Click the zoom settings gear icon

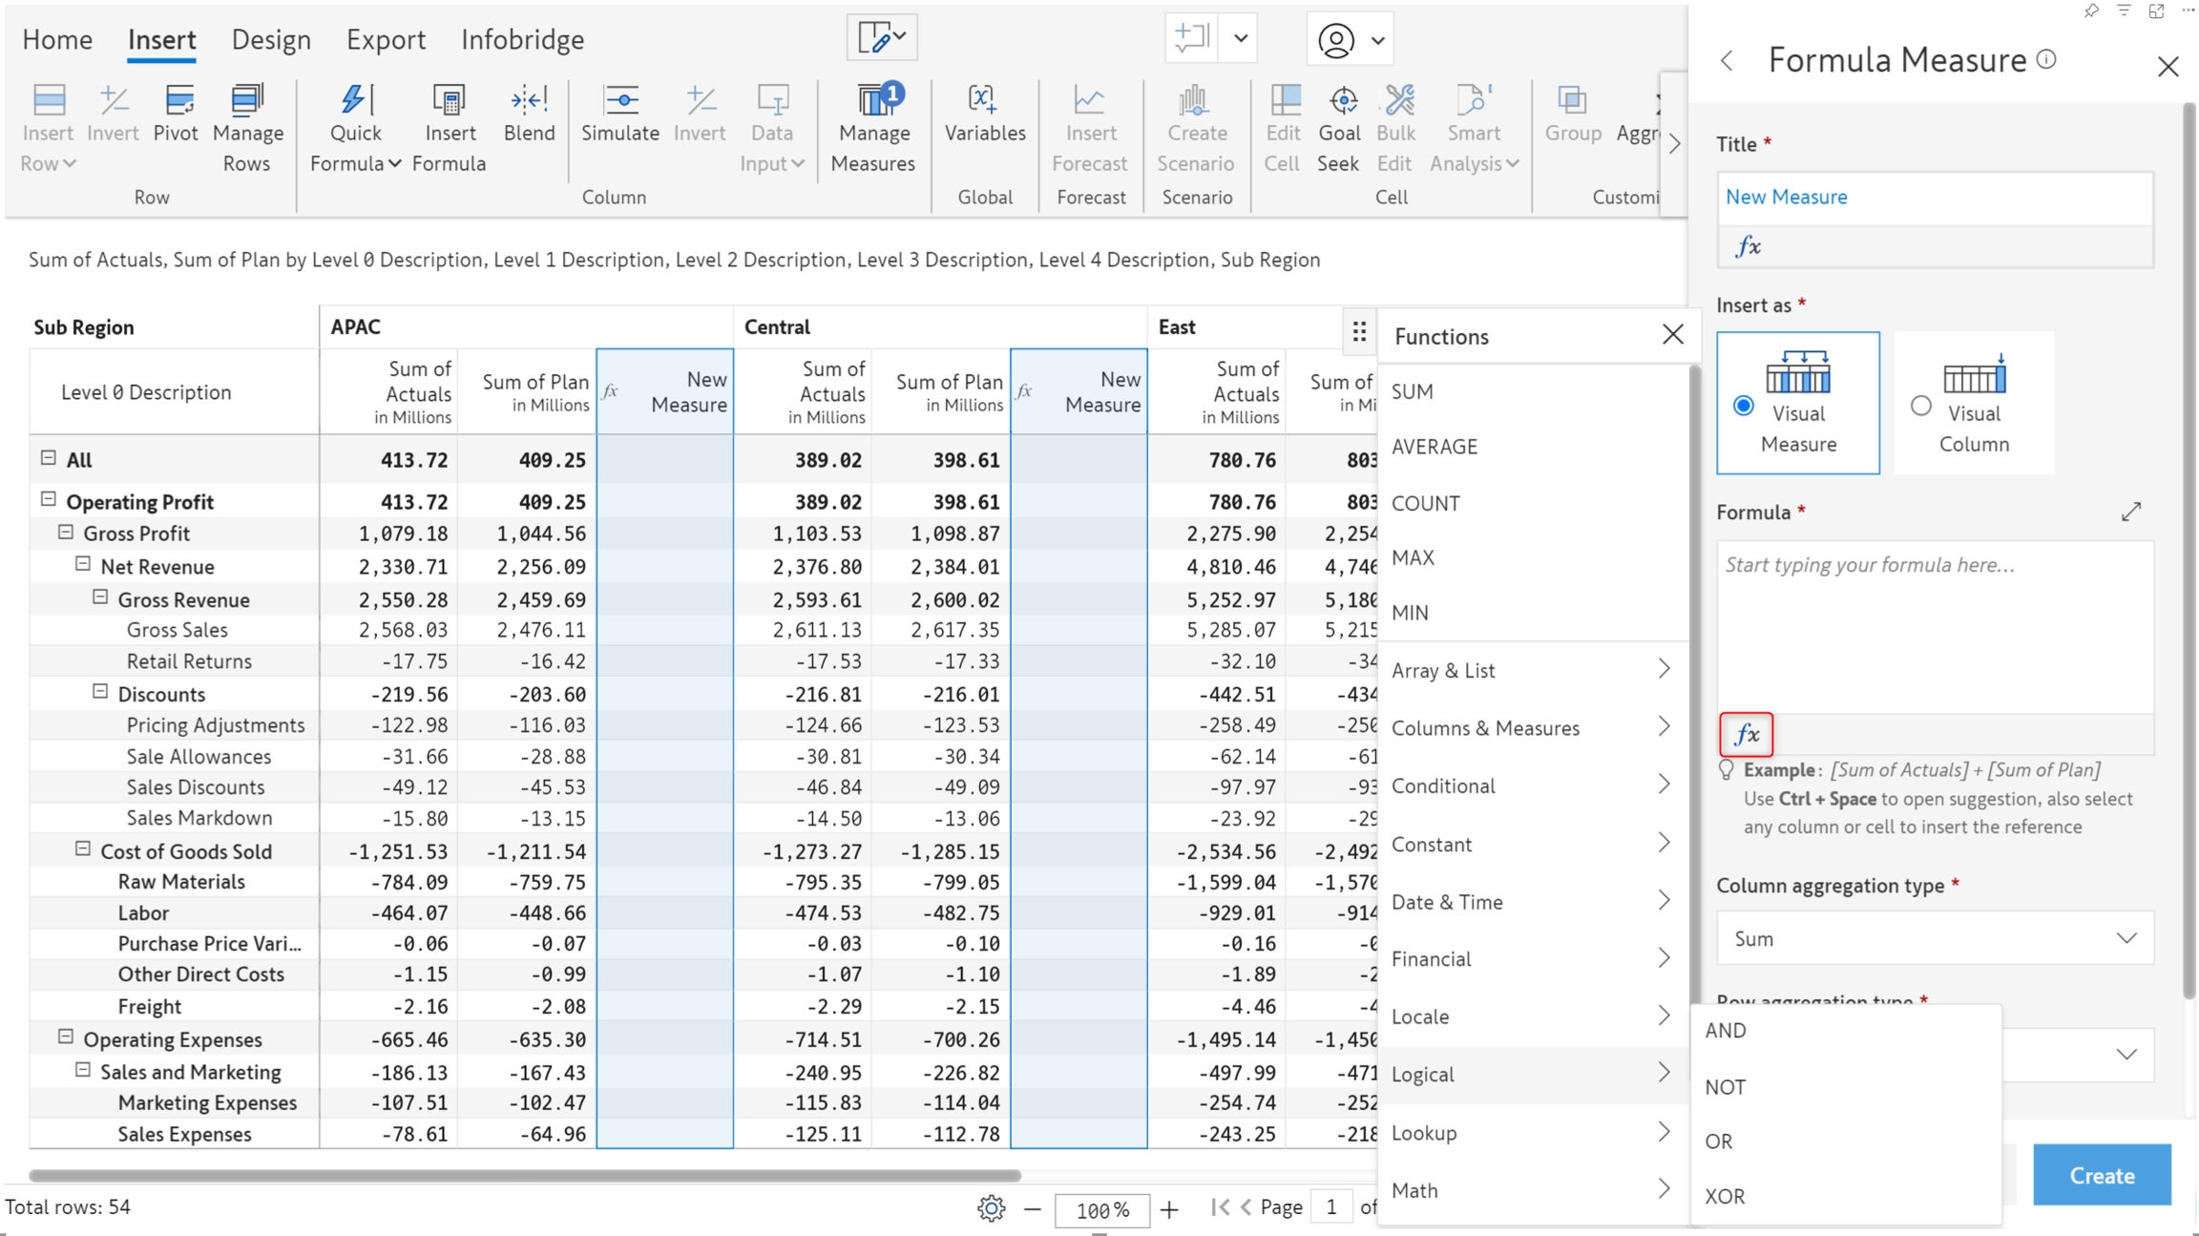[991, 1208]
